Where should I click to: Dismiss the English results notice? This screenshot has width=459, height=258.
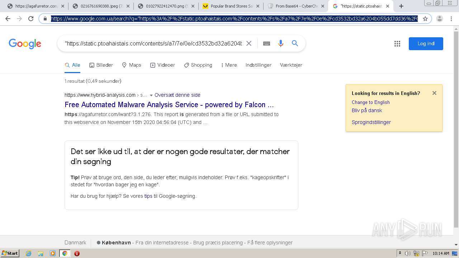(434, 93)
